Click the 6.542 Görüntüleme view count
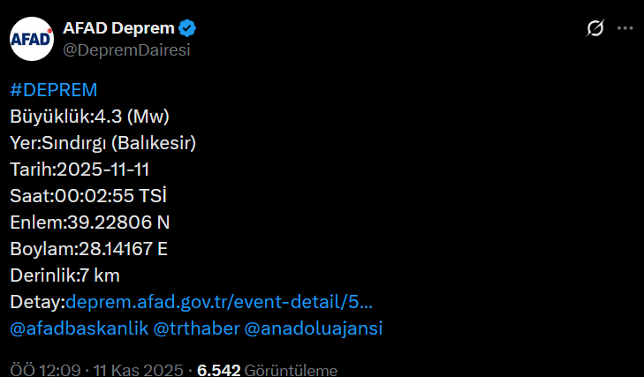This screenshot has width=644, height=377. [x=267, y=370]
